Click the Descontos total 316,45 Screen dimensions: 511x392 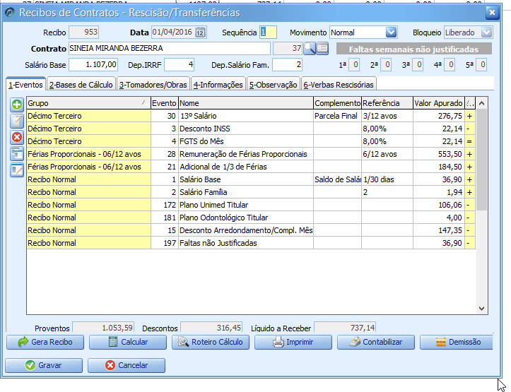(211, 328)
